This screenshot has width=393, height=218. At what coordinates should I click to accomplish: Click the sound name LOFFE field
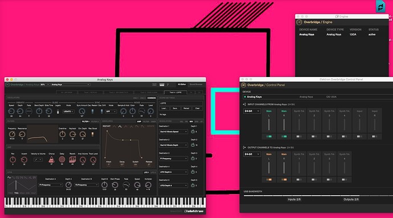tap(181, 103)
